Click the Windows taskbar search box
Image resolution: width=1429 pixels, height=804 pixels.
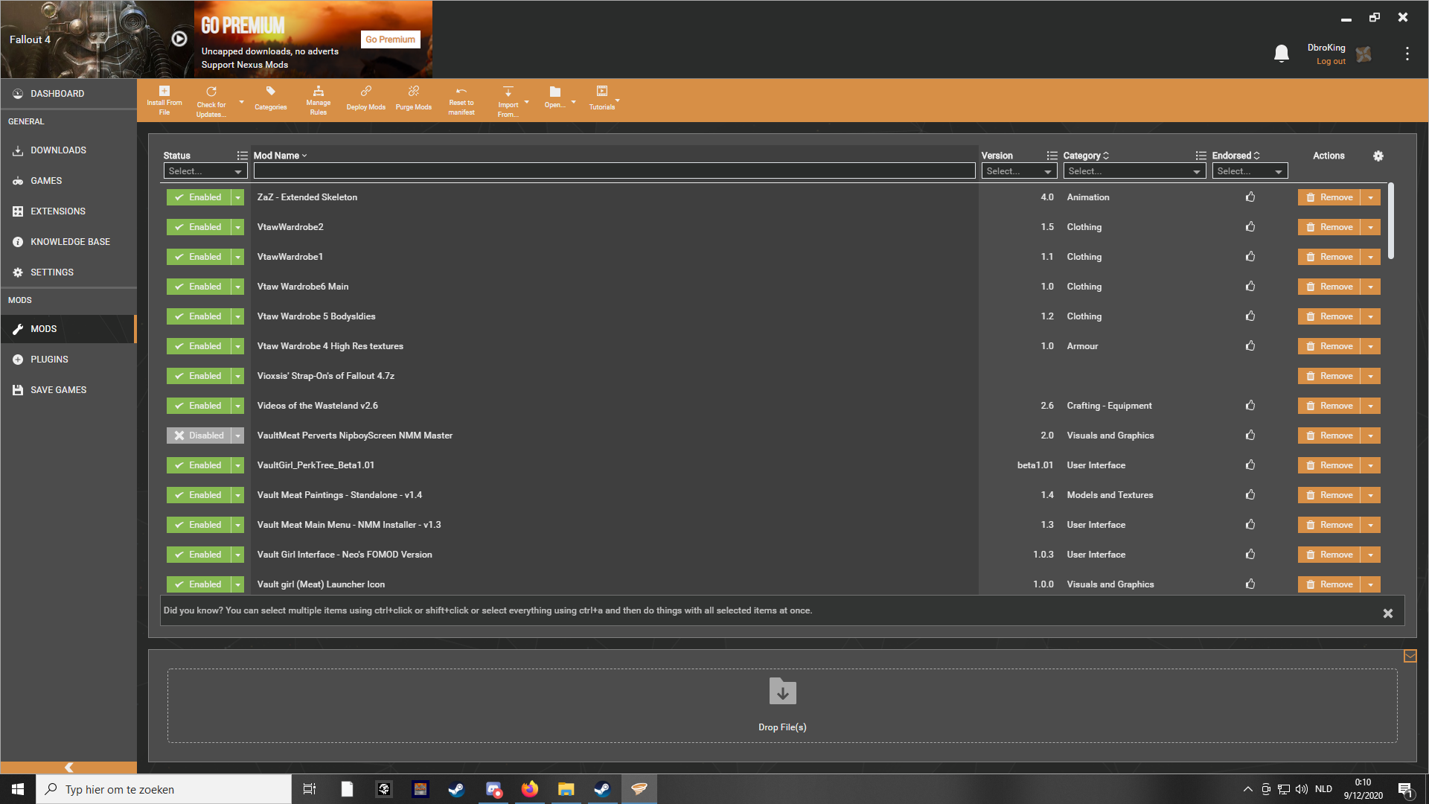pos(164,789)
